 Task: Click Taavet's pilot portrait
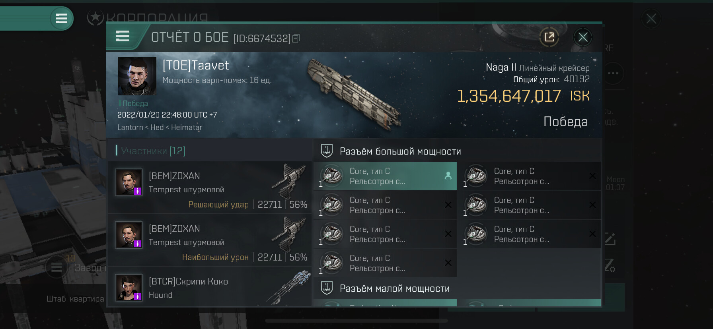tap(137, 76)
